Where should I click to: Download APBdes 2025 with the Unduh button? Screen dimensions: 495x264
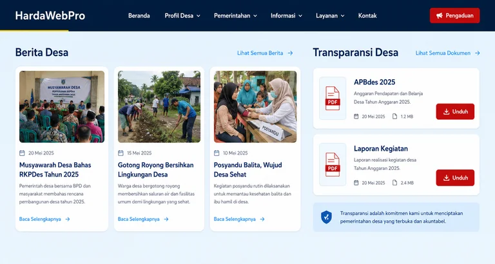(x=455, y=111)
